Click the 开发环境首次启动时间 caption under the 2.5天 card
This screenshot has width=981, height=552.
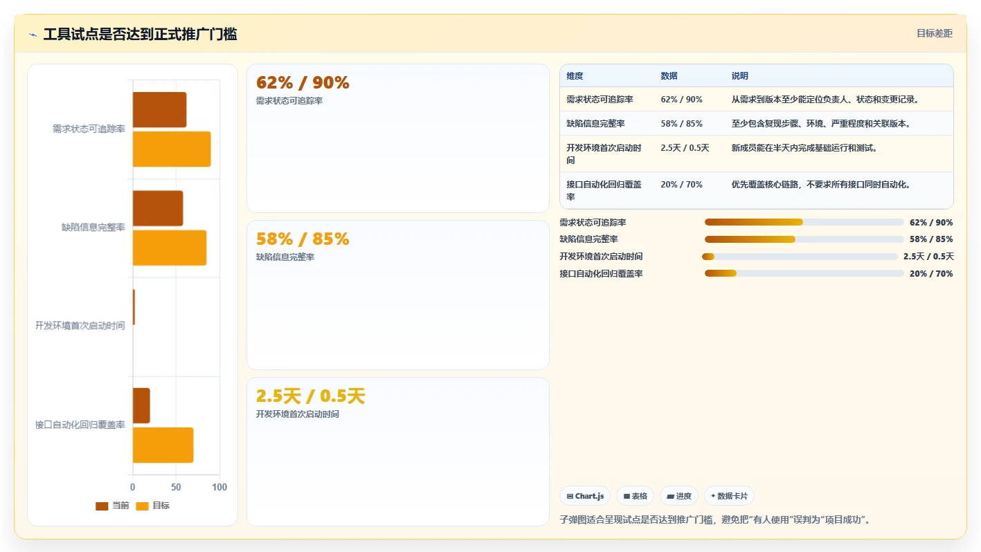[x=298, y=414]
